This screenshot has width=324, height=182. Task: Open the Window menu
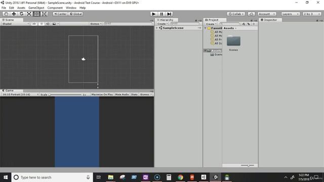(71, 8)
